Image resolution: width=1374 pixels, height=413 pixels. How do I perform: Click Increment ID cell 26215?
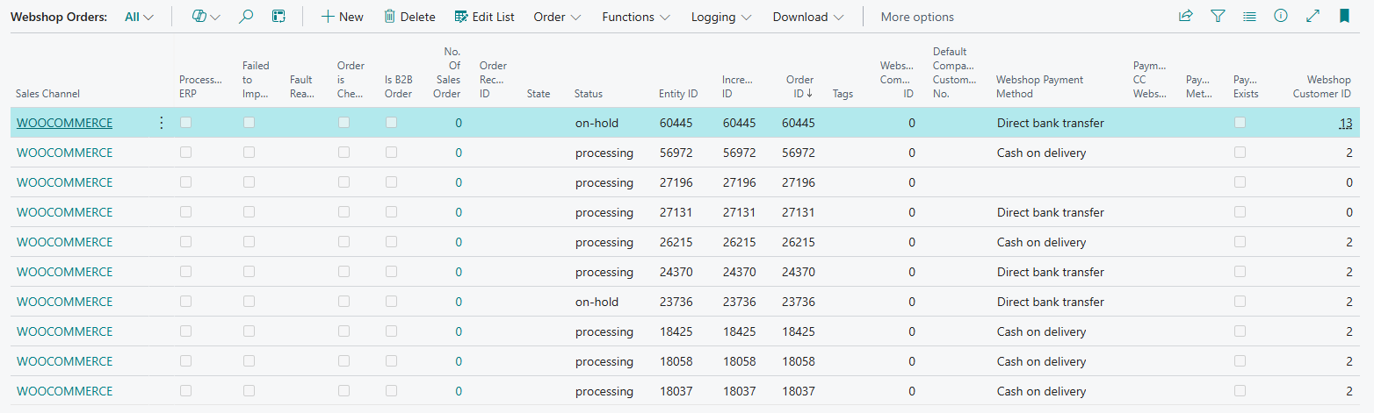[x=740, y=243]
